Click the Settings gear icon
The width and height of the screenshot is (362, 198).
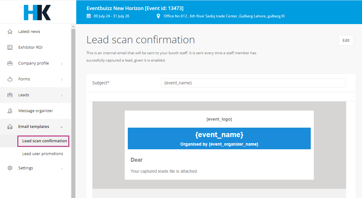point(10,168)
